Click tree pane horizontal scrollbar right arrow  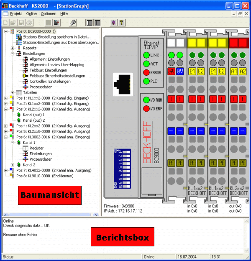pos(96,215)
